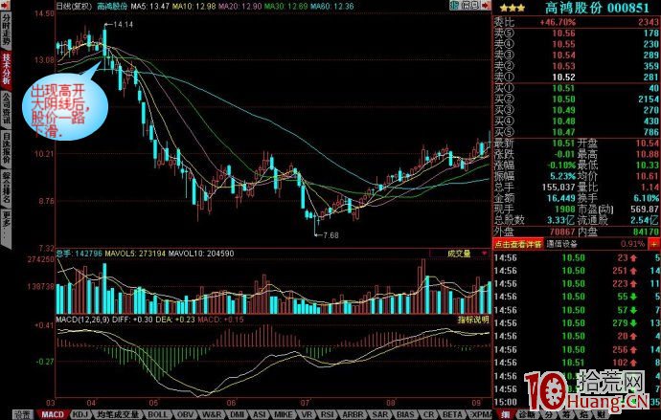Switch to VR indicator tab

click(306, 415)
